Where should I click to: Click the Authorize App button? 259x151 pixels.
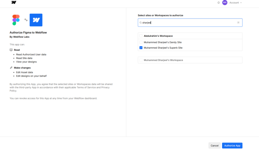pos(232,146)
